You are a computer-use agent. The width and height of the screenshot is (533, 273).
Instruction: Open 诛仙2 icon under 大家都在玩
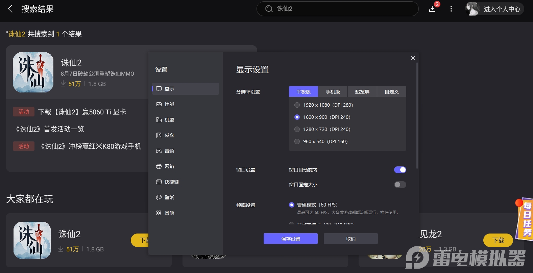(32, 240)
